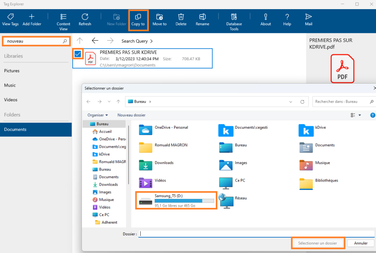
Task: Click the navigation tree scrollbar
Action: (x=129, y=154)
